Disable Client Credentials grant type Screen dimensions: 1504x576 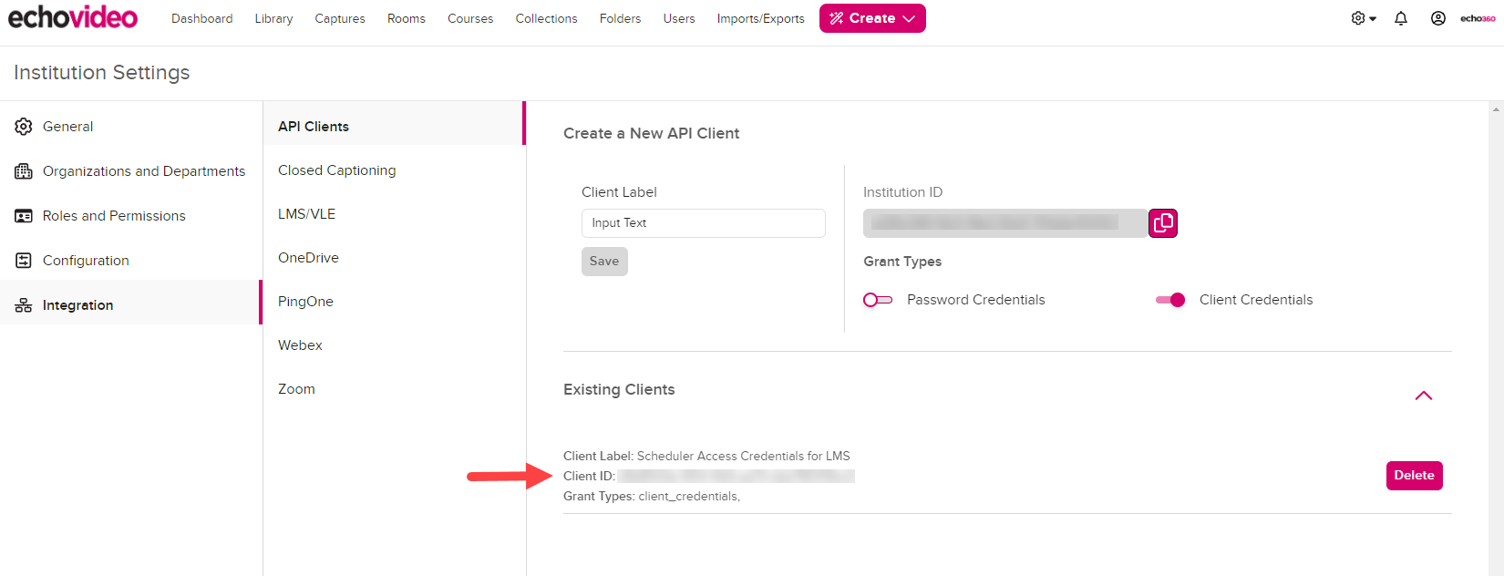pyautogui.click(x=1170, y=300)
